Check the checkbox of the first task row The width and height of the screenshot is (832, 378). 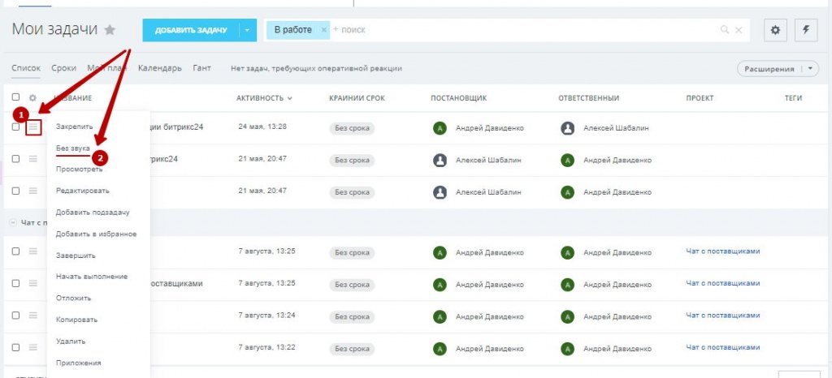pyautogui.click(x=15, y=127)
